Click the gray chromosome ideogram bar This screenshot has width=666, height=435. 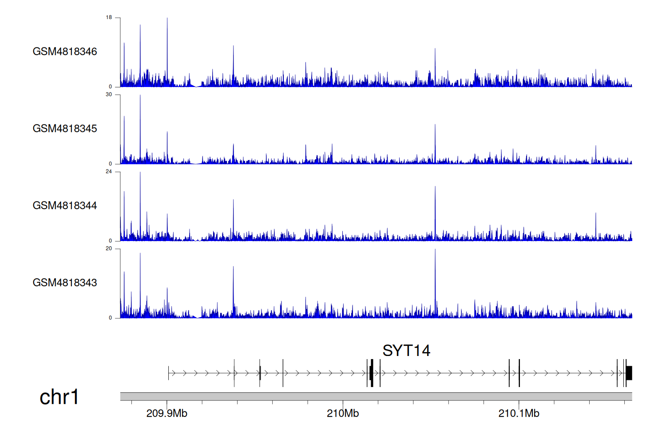coord(376,396)
